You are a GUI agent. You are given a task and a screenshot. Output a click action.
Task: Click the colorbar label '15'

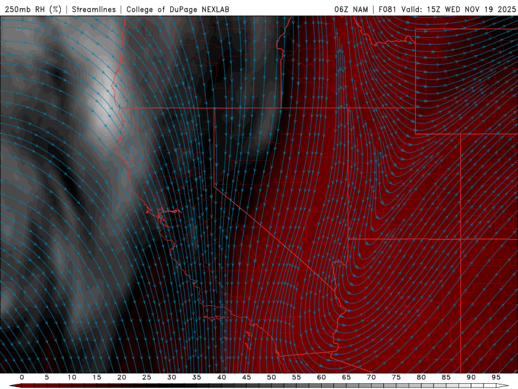coord(96,377)
